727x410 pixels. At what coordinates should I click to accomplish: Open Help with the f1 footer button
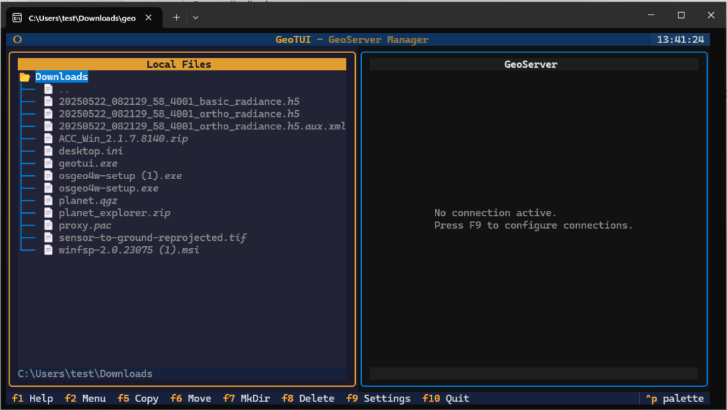pos(33,399)
